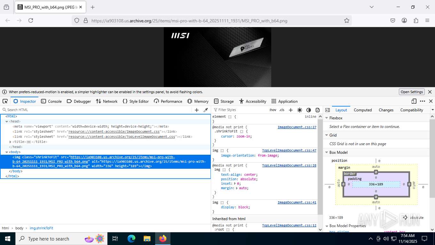This screenshot has height=245, width=435.
Task: Open the Style Editor tab
Action: point(136,101)
